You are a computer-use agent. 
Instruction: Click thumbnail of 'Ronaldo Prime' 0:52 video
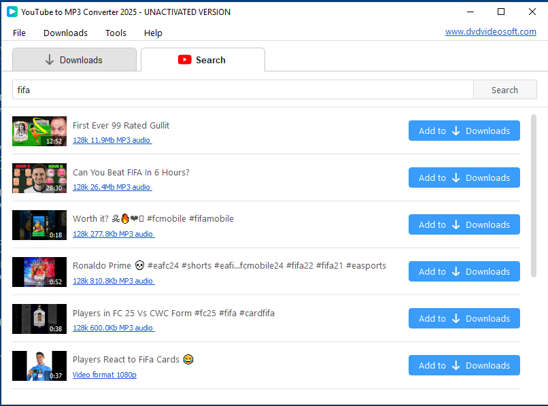coord(39,272)
